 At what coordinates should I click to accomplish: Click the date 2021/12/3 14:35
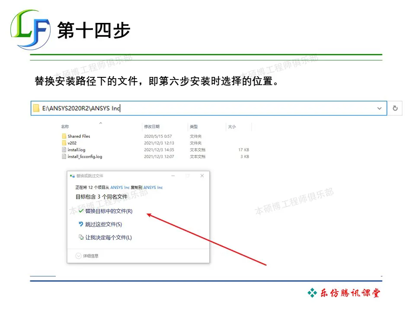pyautogui.click(x=159, y=150)
